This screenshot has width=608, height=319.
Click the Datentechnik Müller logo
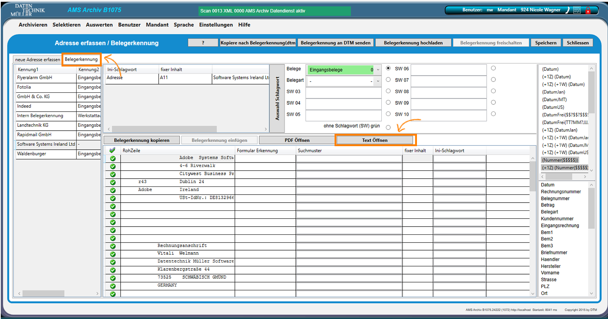[27, 10]
